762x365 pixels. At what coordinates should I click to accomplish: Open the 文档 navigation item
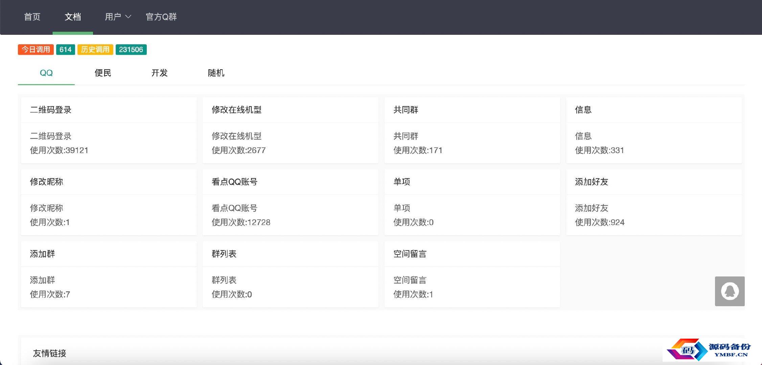coord(73,17)
